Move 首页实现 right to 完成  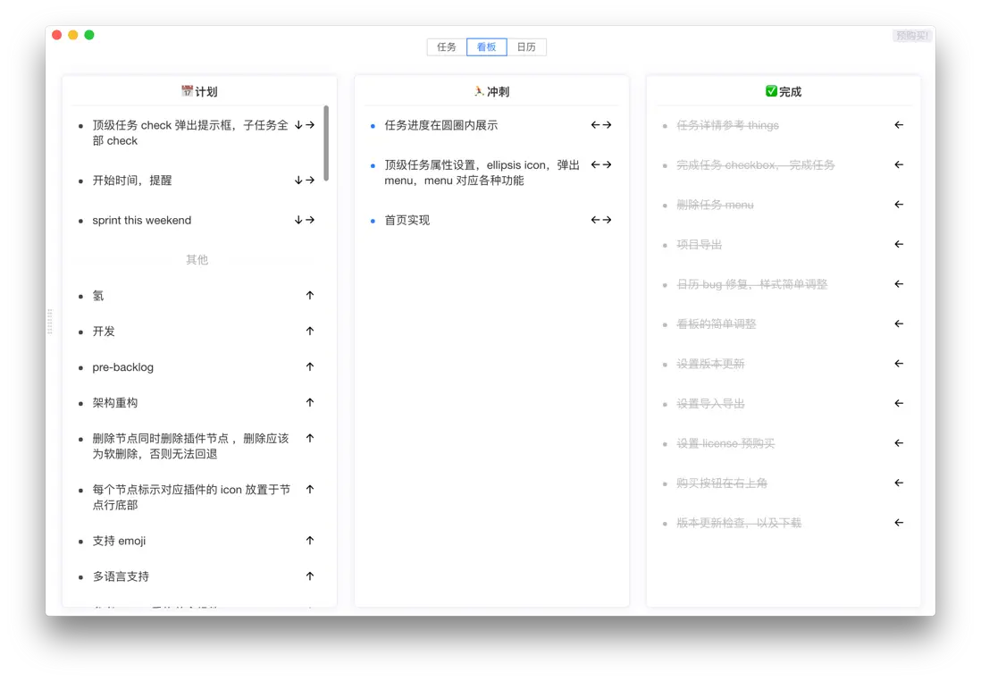(607, 220)
